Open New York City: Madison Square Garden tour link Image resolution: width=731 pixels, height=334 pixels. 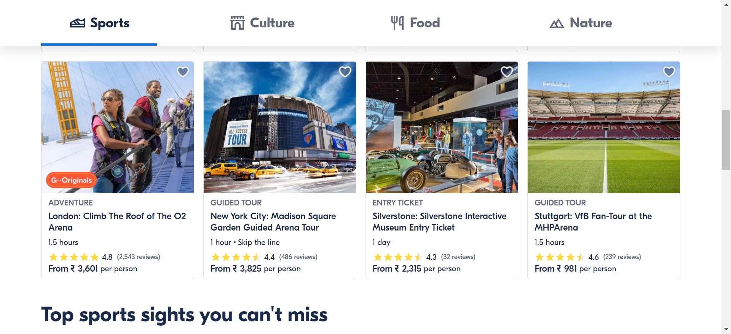[x=273, y=221]
